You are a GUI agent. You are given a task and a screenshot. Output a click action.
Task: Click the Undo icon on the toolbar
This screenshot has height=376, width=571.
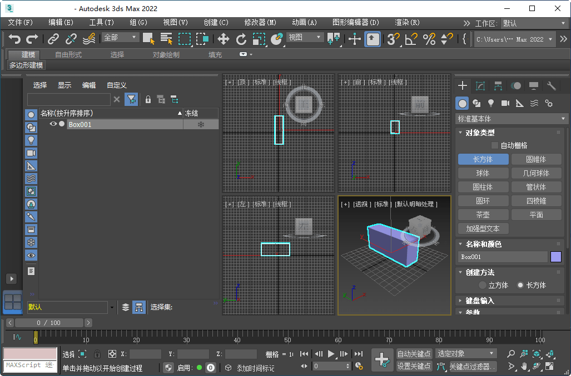[14, 39]
